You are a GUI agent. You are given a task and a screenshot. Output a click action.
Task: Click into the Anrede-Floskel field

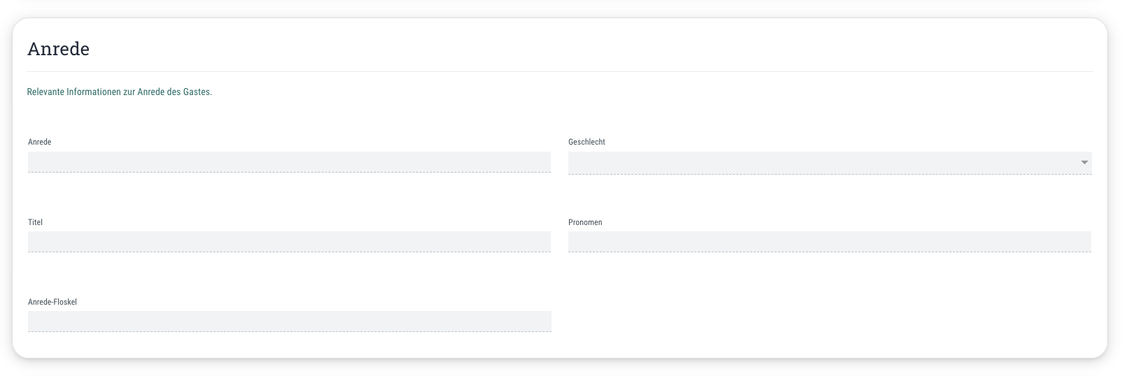point(289,321)
